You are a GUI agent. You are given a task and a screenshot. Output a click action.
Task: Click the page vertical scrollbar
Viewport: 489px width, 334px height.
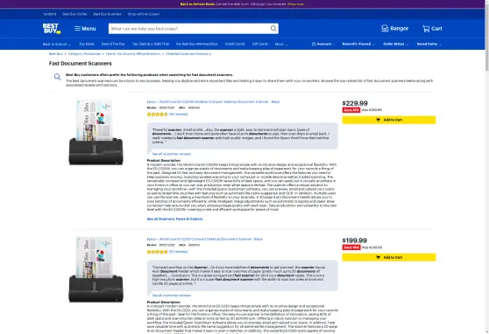point(487,167)
